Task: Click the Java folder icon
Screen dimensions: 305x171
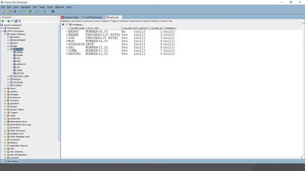Action: click(8, 149)
